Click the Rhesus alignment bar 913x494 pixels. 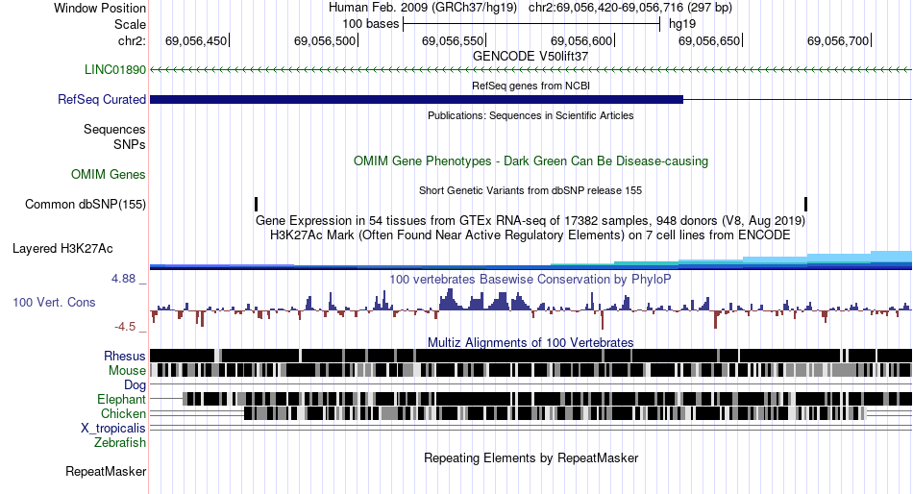(531, 356)
